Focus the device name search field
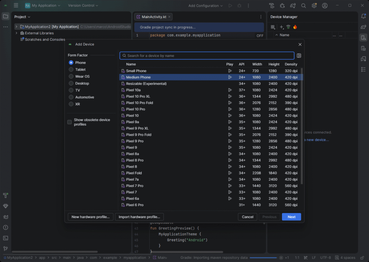Viewport: 369px width, 262px height. click(207, 56)
